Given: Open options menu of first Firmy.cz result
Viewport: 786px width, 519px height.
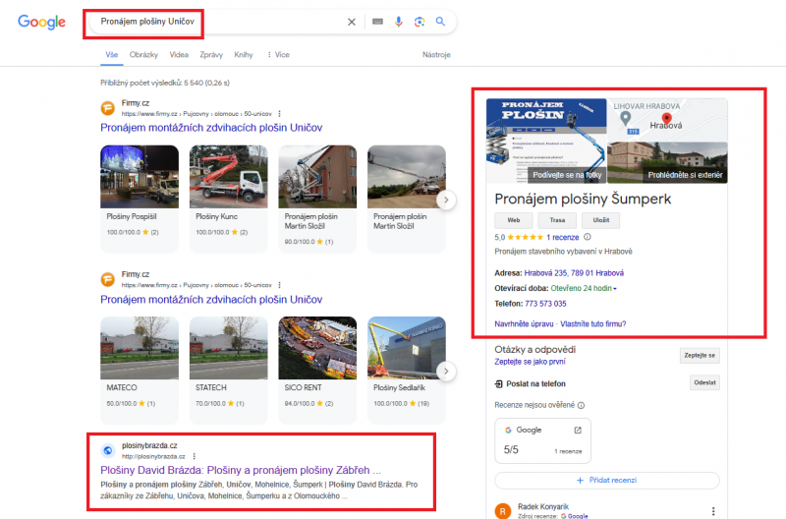Looking at the screenshot, I should click(x=280, y=114).
